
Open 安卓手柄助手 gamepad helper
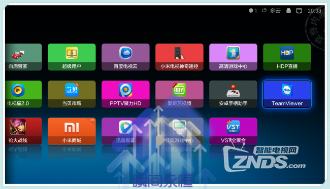[233, 94]
